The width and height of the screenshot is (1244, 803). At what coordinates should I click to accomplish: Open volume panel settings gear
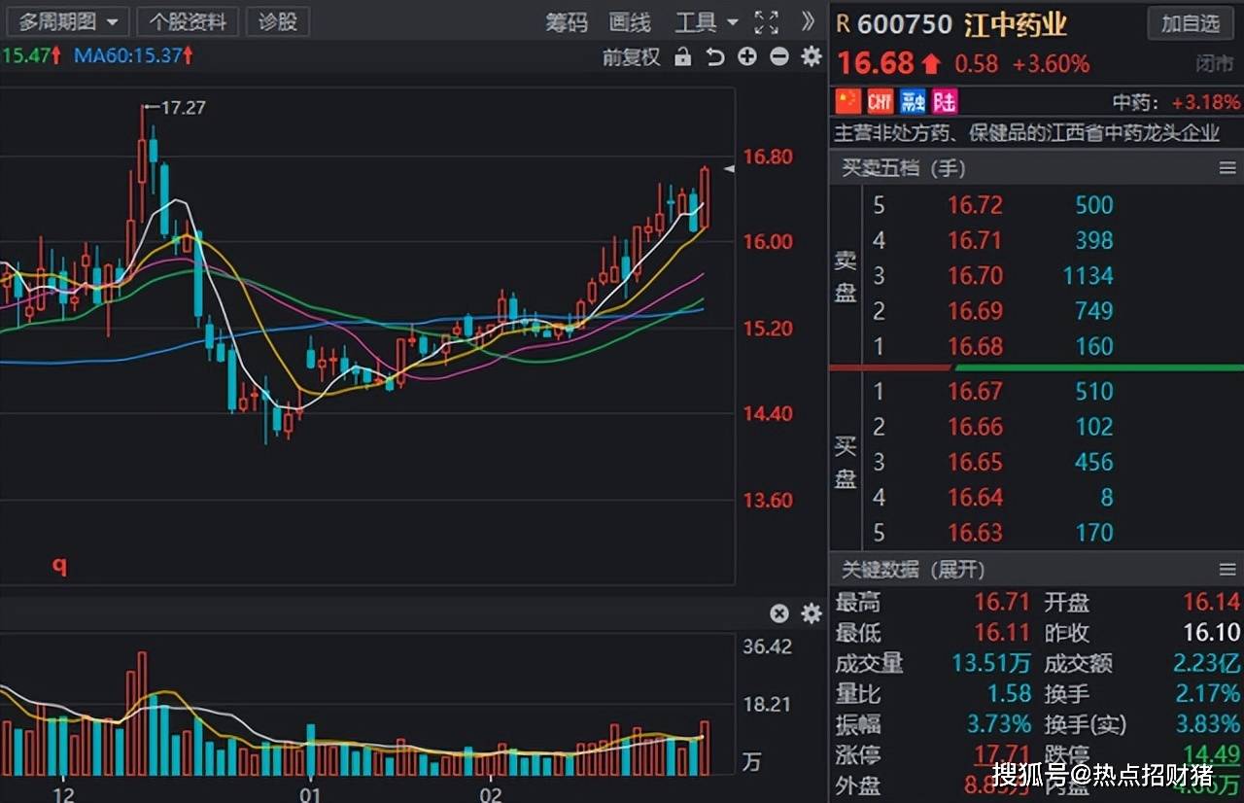point(811,613)
